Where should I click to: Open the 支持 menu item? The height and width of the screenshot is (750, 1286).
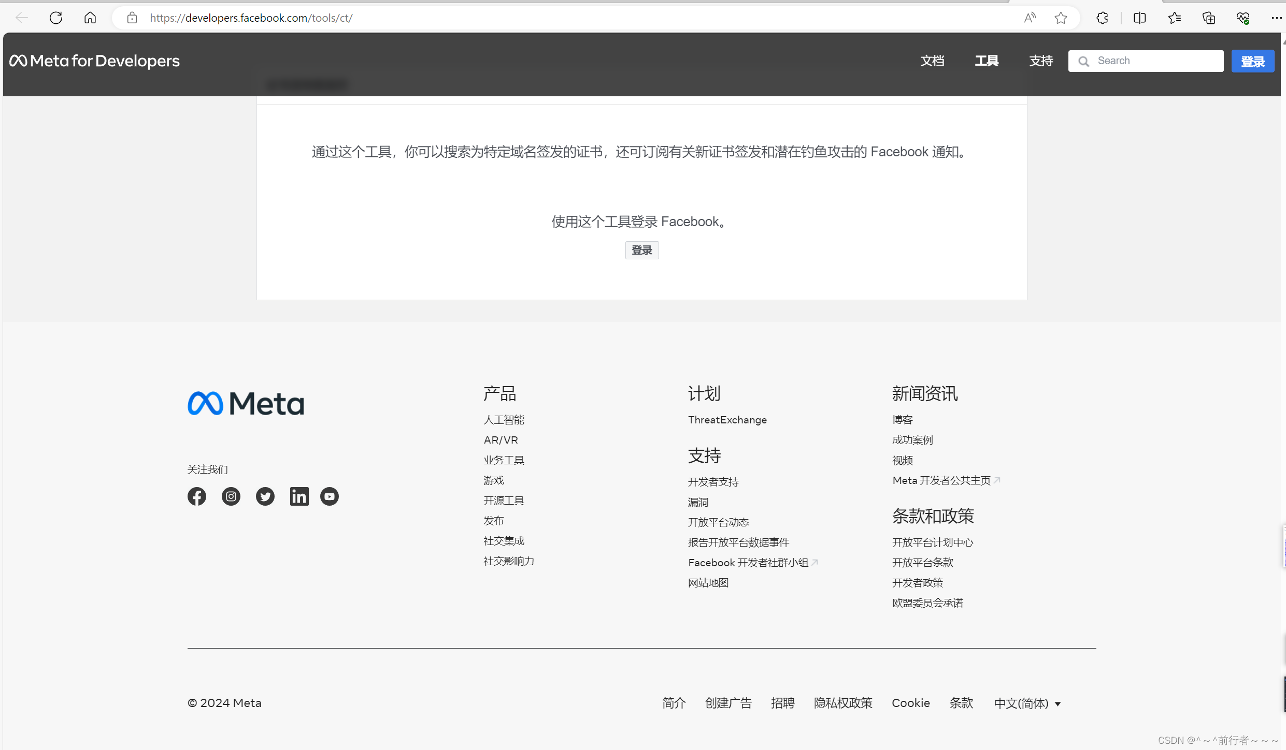point(1041,61)
